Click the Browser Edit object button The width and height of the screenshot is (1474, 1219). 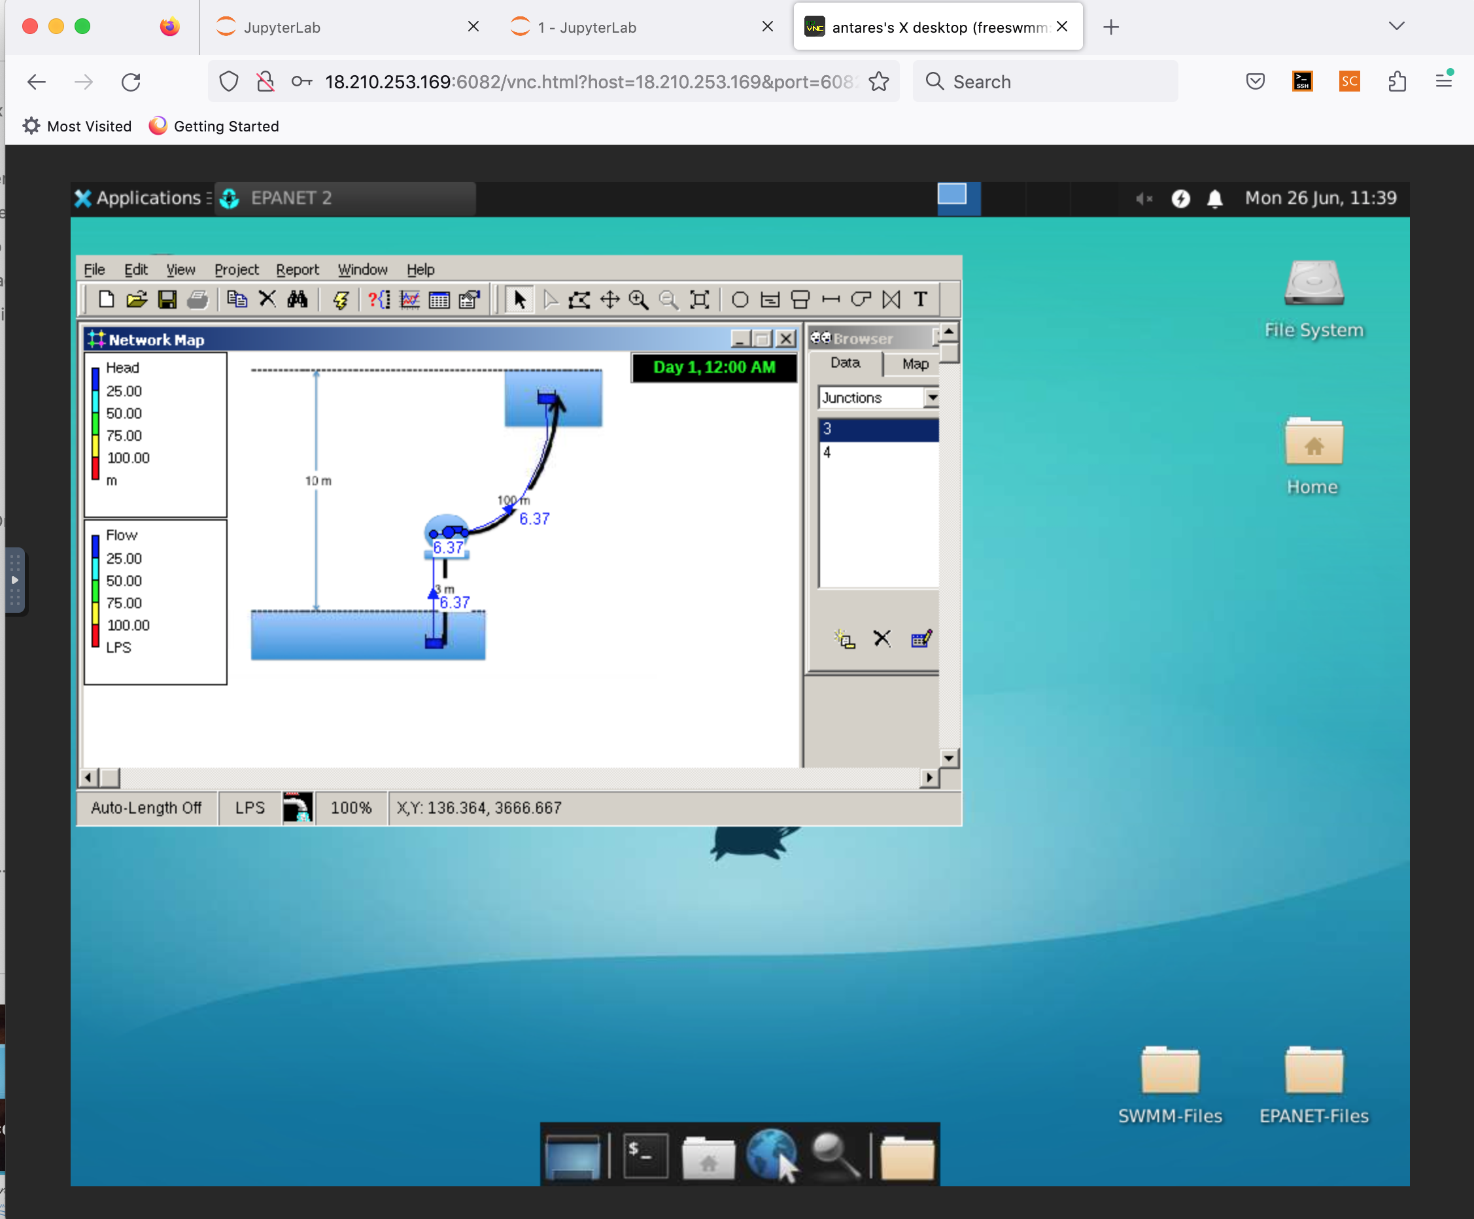(920, 639)
